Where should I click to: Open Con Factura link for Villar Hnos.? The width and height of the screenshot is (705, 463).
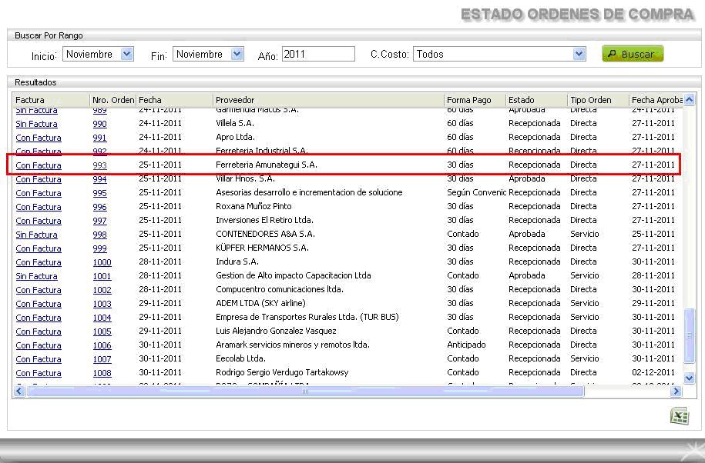pos(39,179)
